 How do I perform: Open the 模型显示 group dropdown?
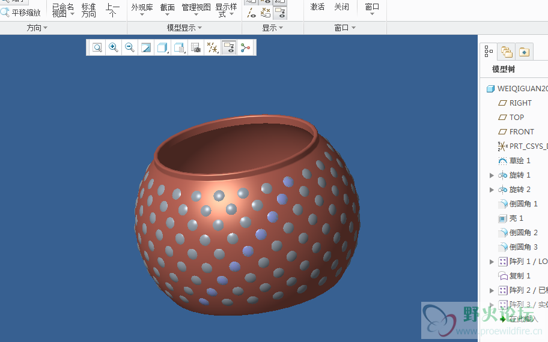tap(184, 28)
